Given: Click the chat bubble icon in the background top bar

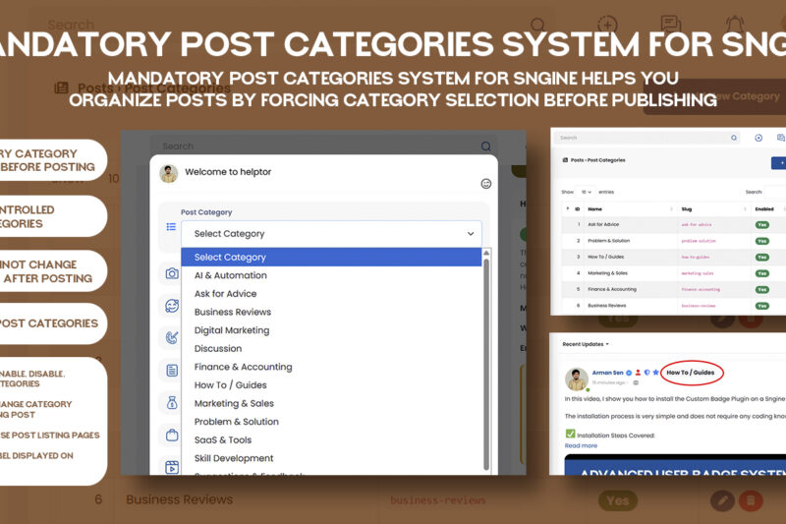Looking at the screenshot, I should [670, 24].
